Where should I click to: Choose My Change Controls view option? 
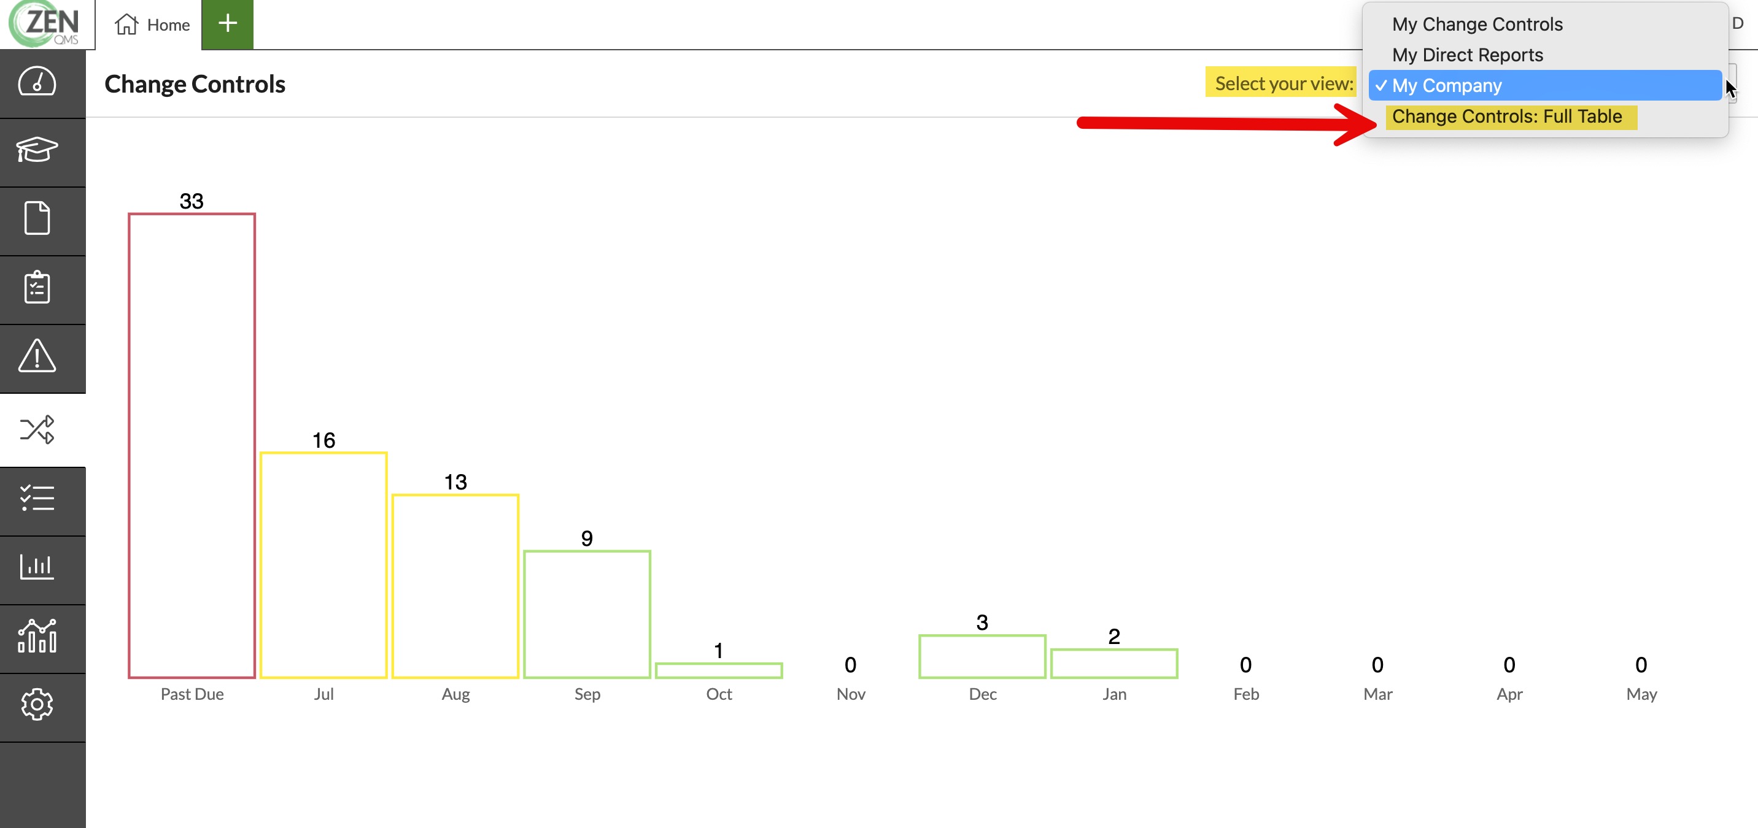coord(1477,25)
